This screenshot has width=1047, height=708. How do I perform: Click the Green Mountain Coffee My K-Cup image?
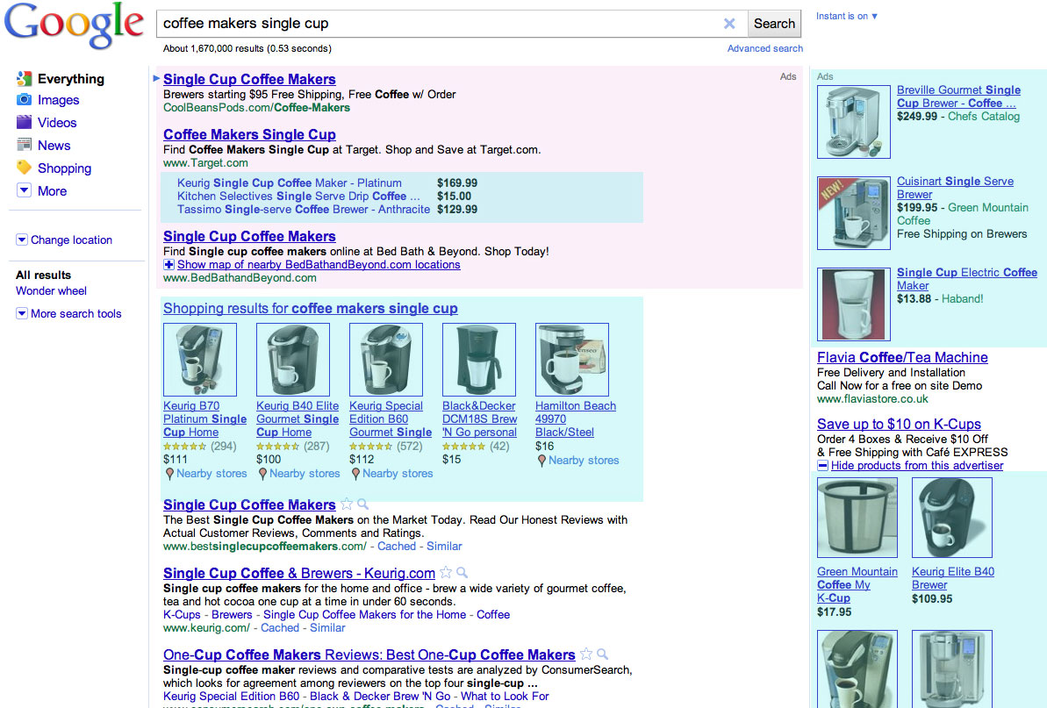click(x=857, y=518)
